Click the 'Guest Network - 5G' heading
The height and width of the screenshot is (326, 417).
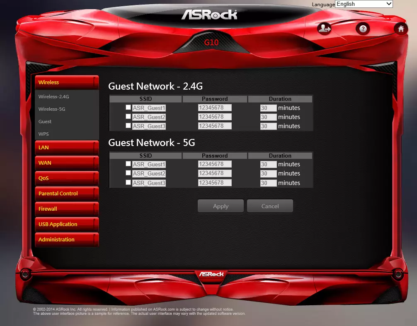[x=152, y=143]
